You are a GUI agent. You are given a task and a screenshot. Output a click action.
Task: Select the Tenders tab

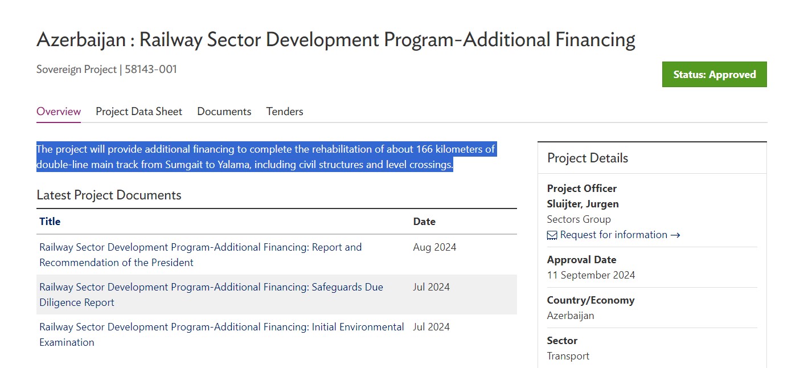[285, 112]
